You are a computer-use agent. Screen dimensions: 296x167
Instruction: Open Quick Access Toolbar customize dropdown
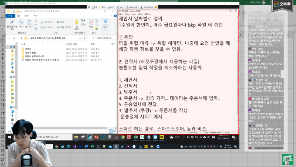click(21, 11)
